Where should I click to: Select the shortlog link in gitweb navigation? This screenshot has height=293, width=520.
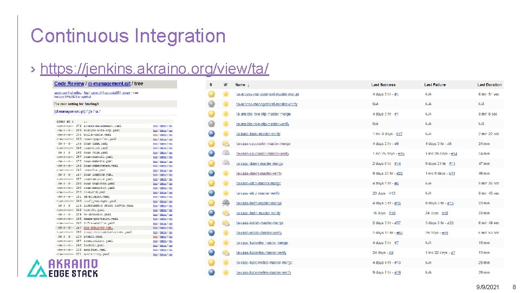[x=76, y=93]
